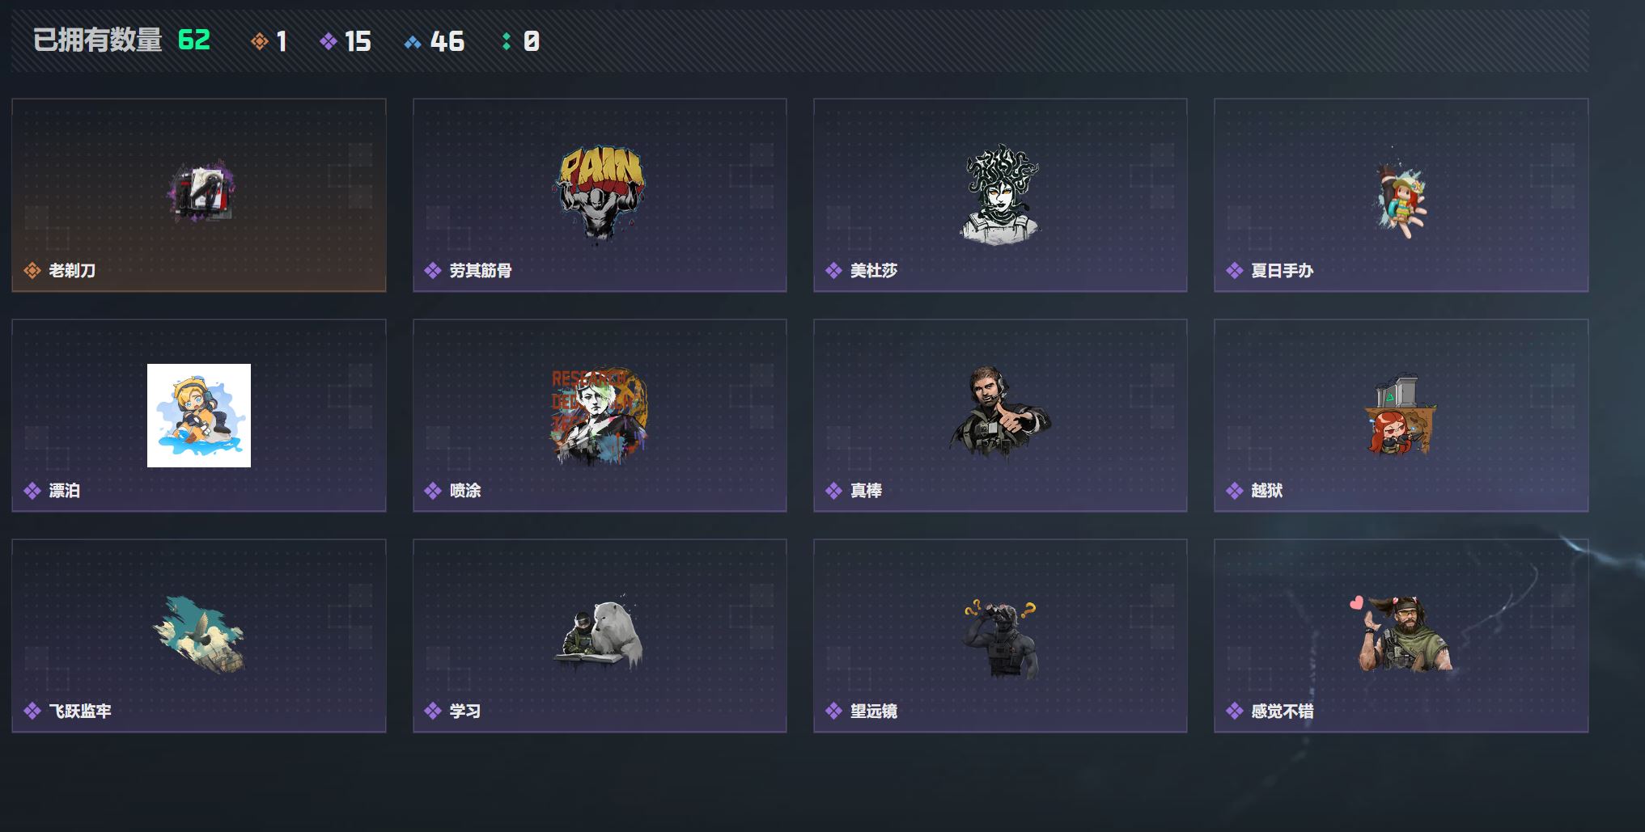Choose the 漂泊 chibi surfer image
This screenshot has width=1645, height=832.
click(199, 416)
